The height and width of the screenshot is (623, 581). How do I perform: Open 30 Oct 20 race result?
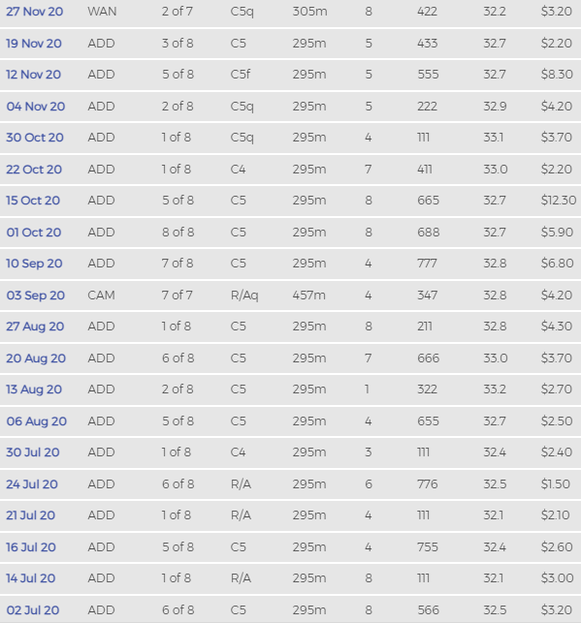[x=35, y=138]
